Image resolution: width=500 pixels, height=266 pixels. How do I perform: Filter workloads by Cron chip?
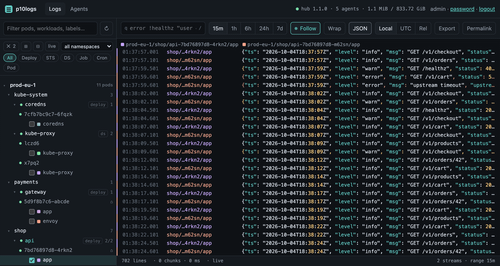pos(101,58)
